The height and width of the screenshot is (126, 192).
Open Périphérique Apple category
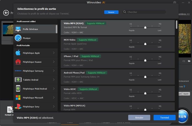point(35,53)
